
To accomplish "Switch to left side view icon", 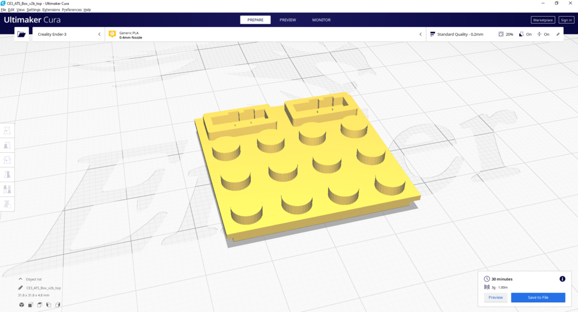I will pyautogui.click(x=49, y=305).
